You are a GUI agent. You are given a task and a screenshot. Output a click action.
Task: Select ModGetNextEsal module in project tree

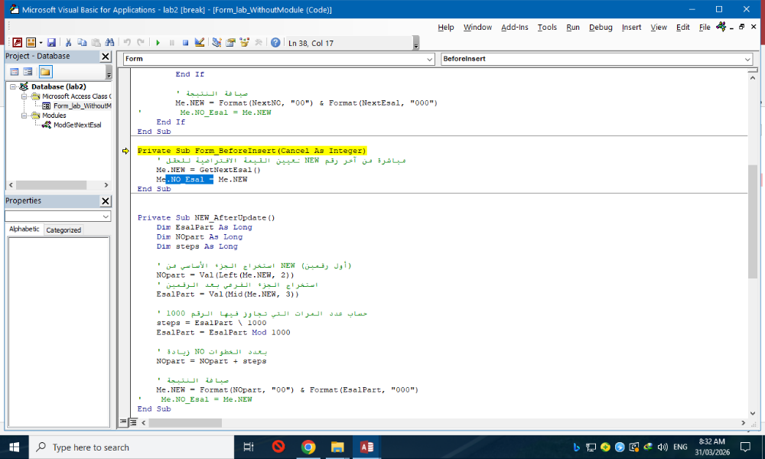click(x=76, y=125)
